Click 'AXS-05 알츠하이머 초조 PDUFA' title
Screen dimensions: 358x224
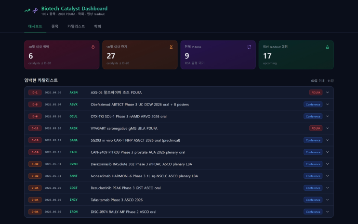pyautogui.click(x=116, y=92)
